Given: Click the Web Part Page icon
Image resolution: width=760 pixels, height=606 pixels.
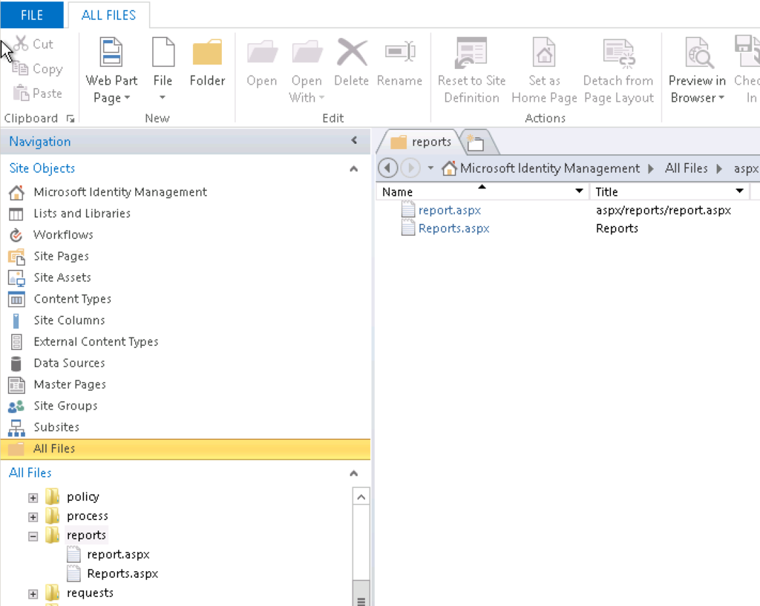Looking at the screenshot, I should click(x=111, y=53).
